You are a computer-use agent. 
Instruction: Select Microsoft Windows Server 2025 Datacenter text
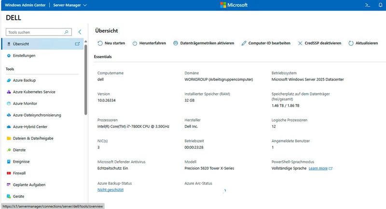click(x=308, y=79)
